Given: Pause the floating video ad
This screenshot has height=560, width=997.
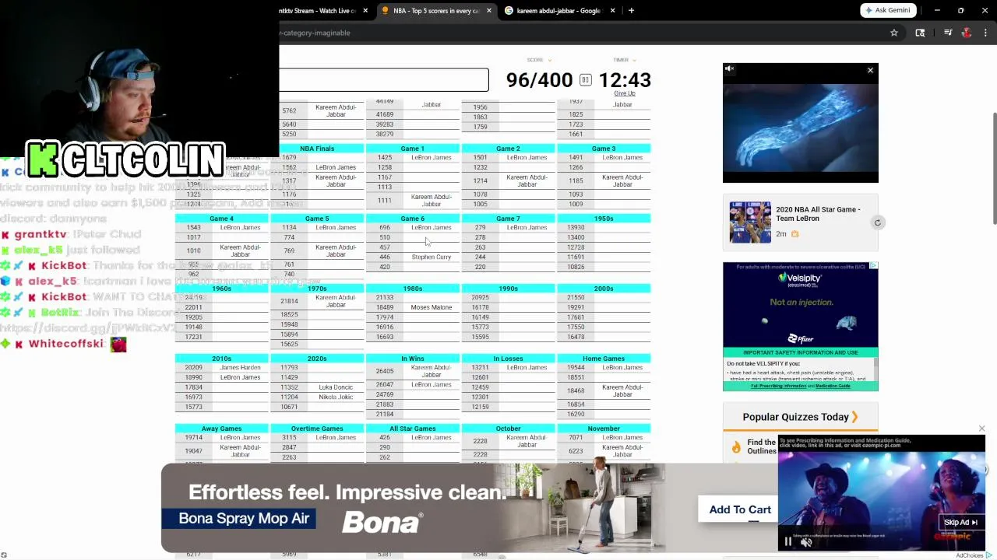Looking at the screenshot, I should coord(788,543).
